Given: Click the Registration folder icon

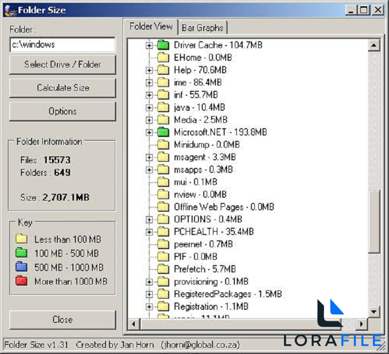Looking at the screenshot, I should (x=163, y=306).
